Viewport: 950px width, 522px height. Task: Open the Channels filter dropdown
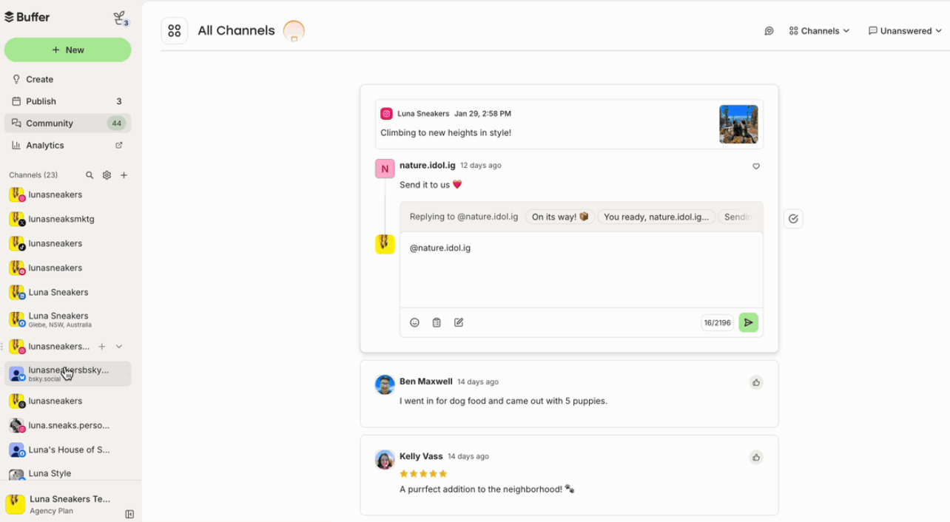click(x=819, y=31)
